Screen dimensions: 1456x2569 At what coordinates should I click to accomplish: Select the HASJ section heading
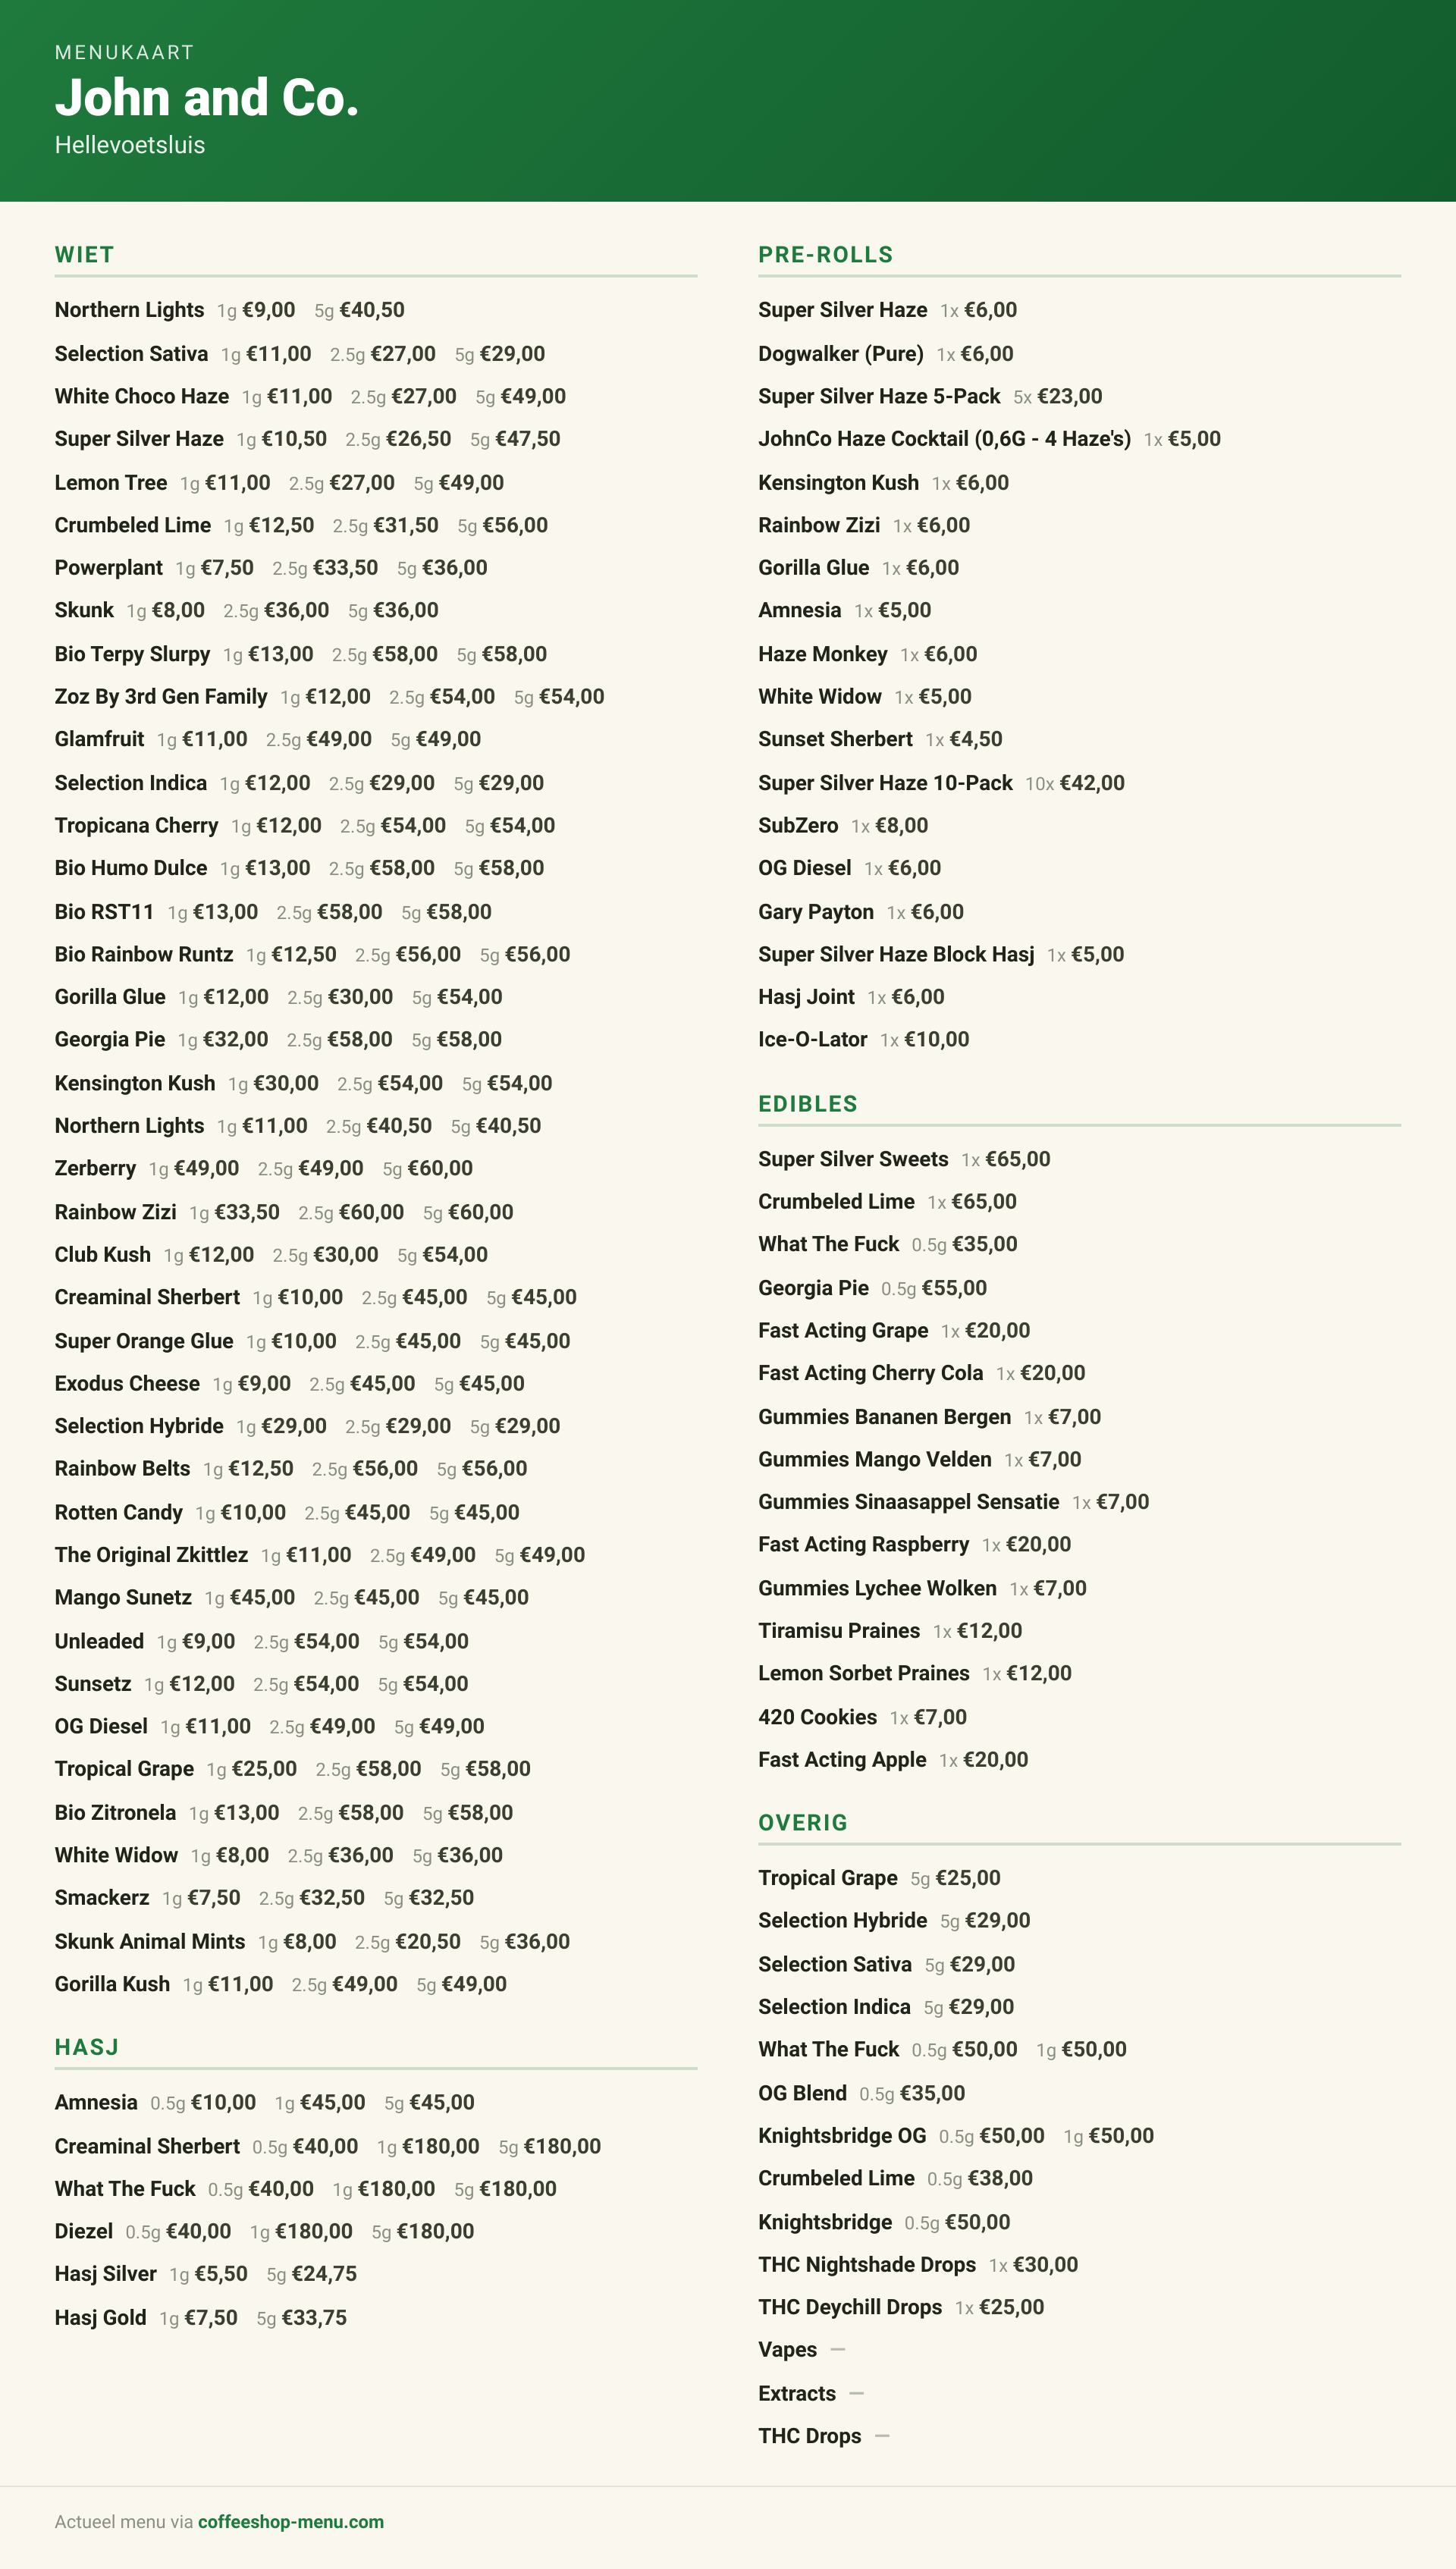pos(87,2047)
